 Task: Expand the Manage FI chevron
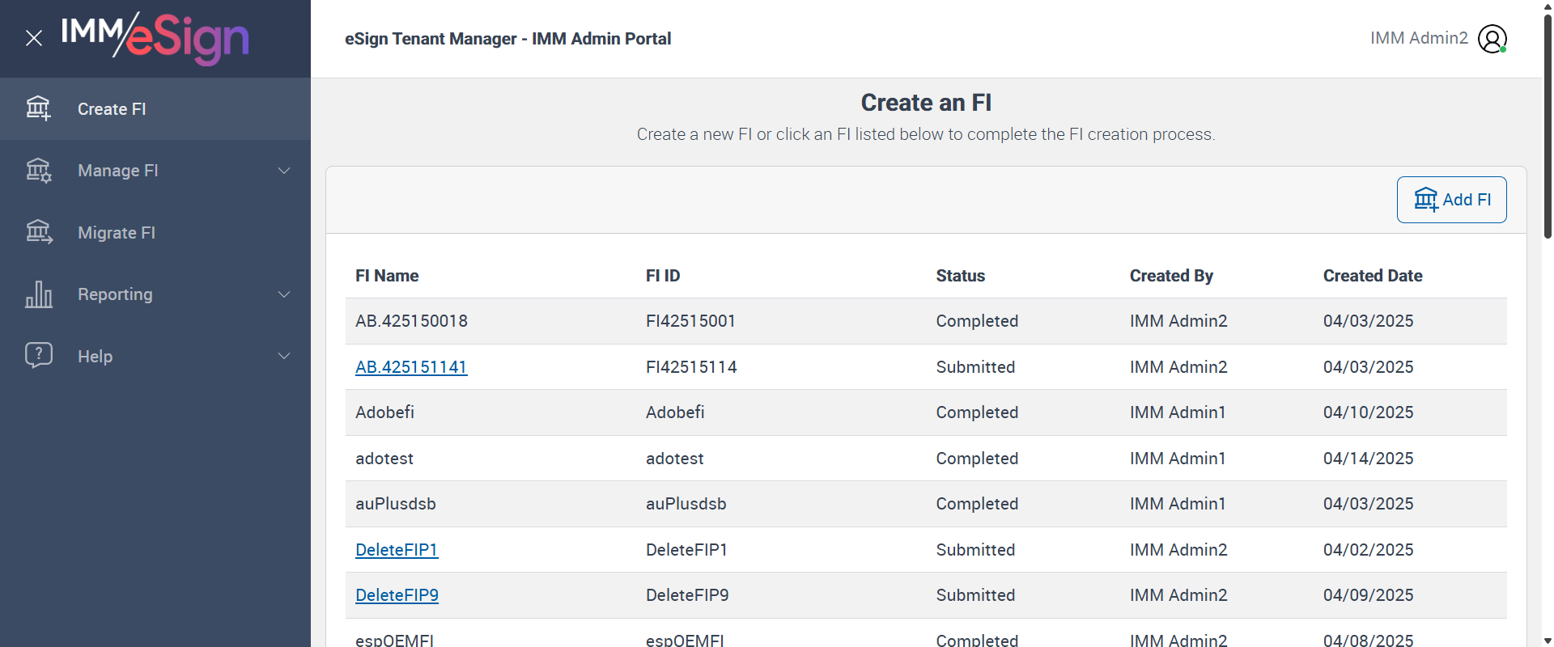[x=284, y=171]
